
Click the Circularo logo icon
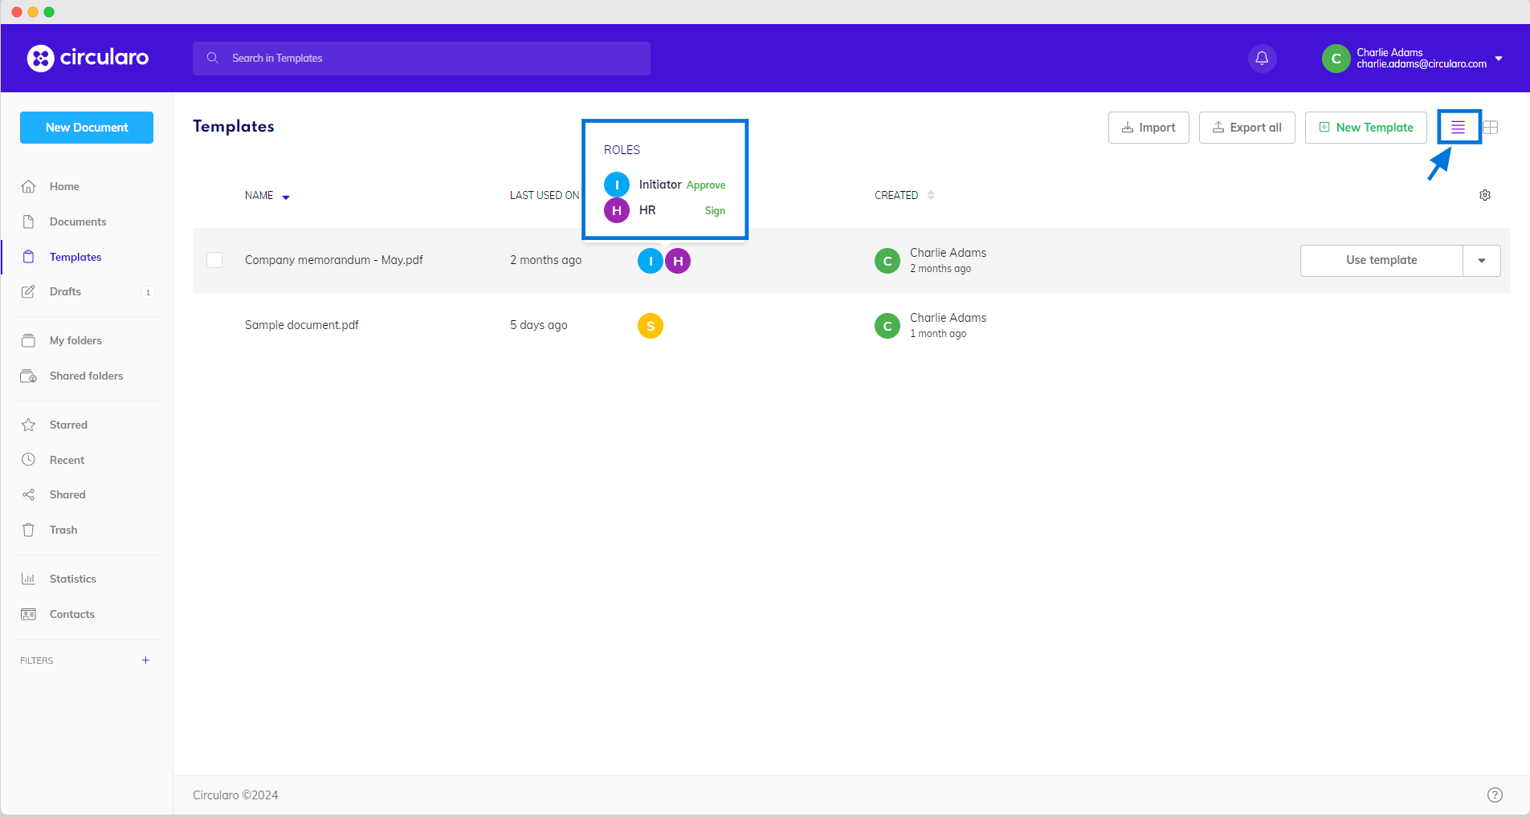coord(40,58)
